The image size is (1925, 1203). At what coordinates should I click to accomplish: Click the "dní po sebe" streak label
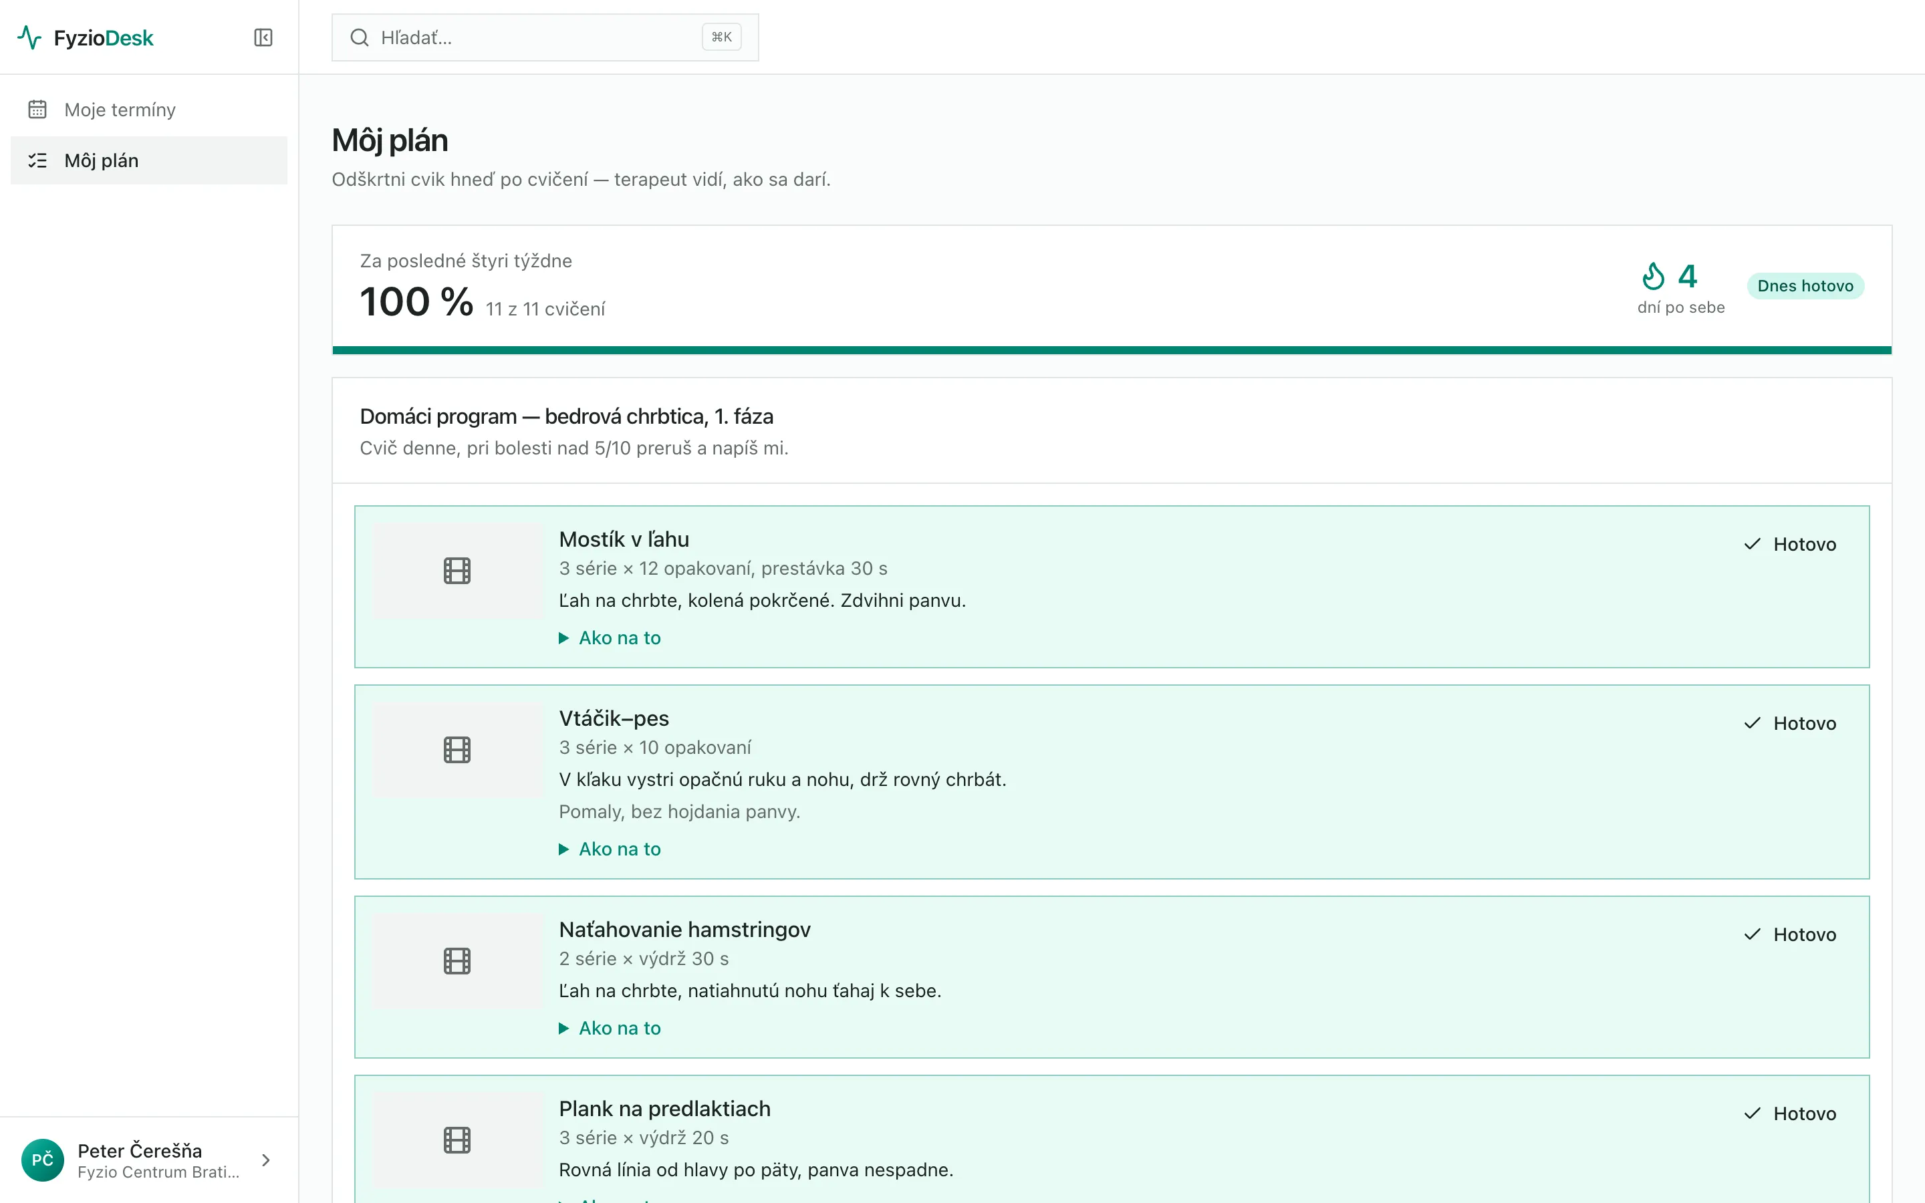[1681, 307]
